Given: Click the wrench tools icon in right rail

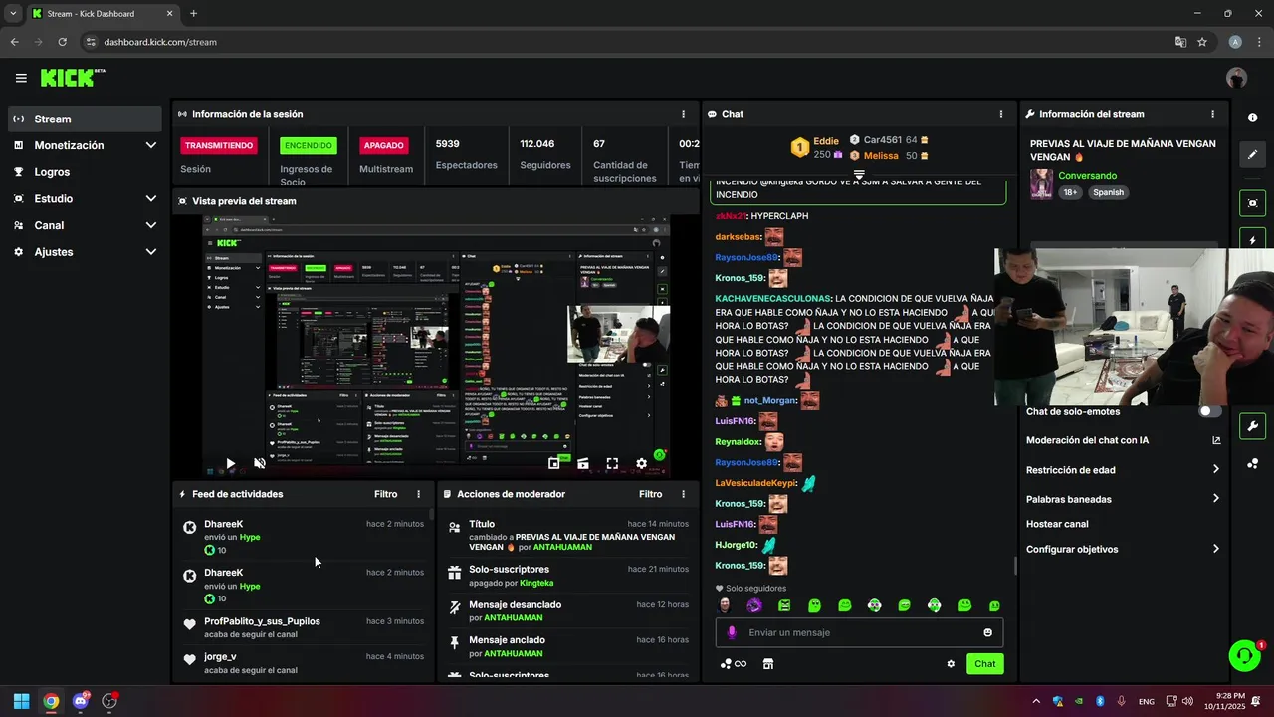Looking at the screenshot, I should [x=1252, y=426].
